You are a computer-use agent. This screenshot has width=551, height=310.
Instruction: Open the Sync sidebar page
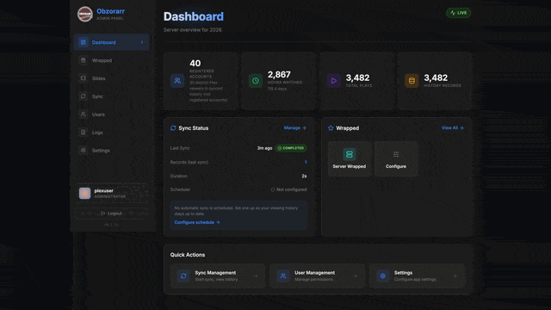(x=111, y=96)
